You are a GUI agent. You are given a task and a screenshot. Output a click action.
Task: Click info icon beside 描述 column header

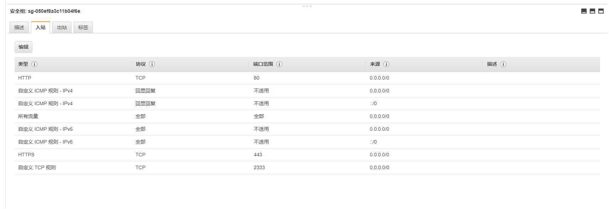click(x=503, y=64)
